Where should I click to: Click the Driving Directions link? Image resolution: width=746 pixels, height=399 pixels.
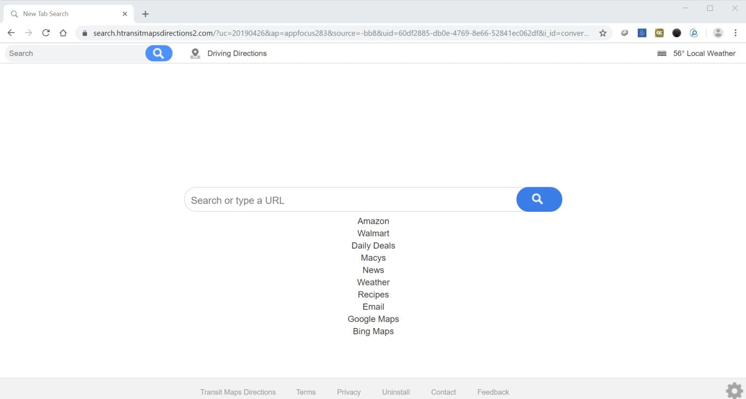pos(236,53)
